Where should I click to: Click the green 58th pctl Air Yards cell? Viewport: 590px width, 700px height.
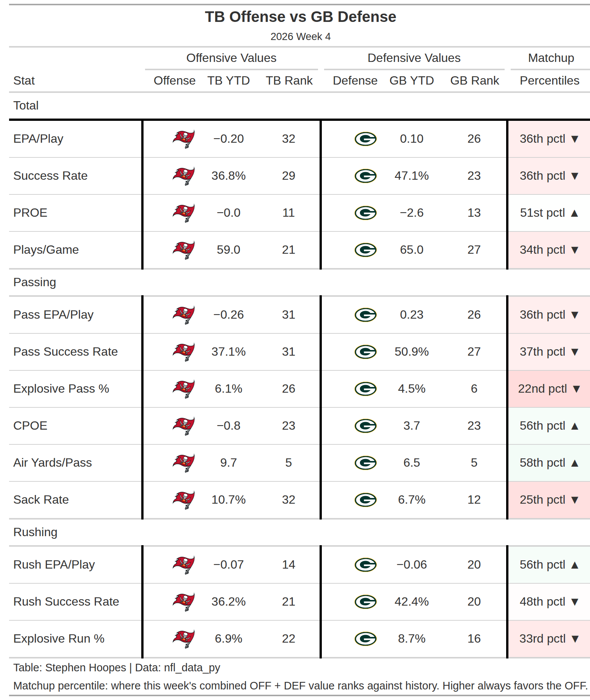pyautogui.click(x=549, y=463)
